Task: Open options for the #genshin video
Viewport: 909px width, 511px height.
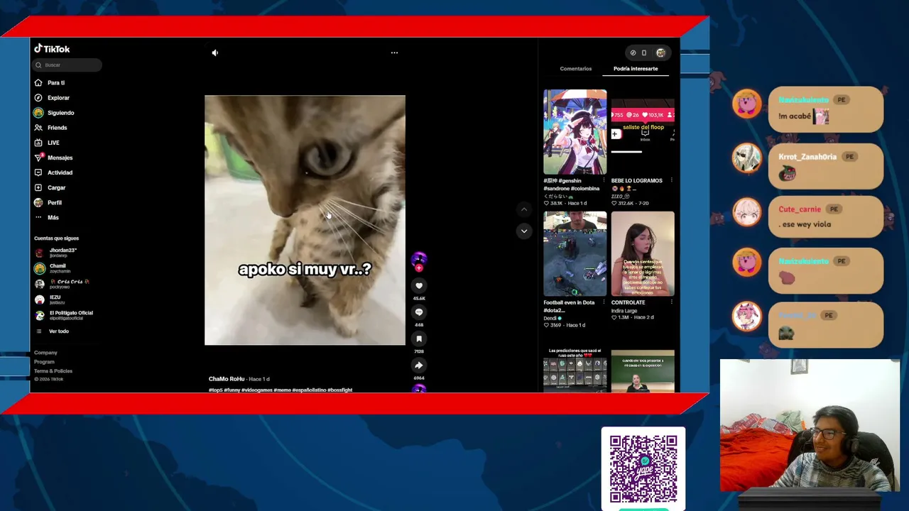Action: coord(604,180)
